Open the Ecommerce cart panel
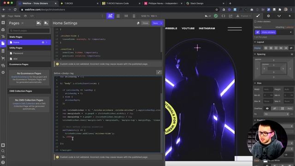This screenshot has height=166, width=295. (3, 58)
